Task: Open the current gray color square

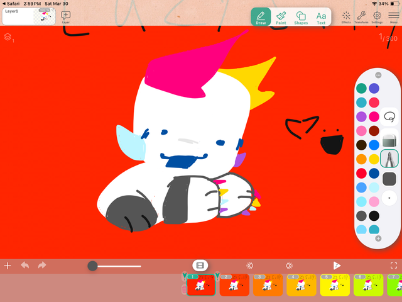Action: click(x=389, y=179)
